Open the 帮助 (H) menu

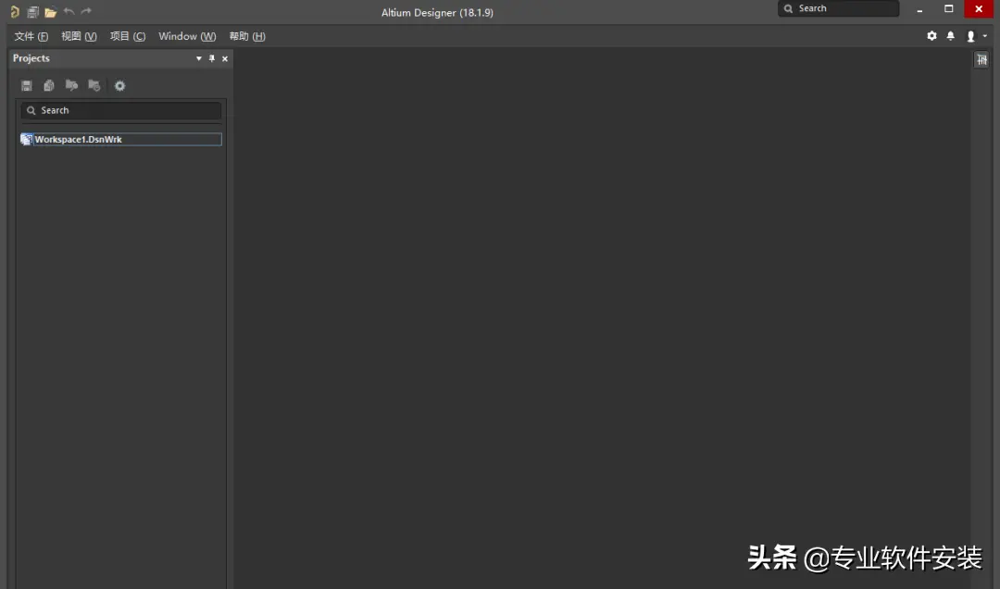(x=247, y=36)
